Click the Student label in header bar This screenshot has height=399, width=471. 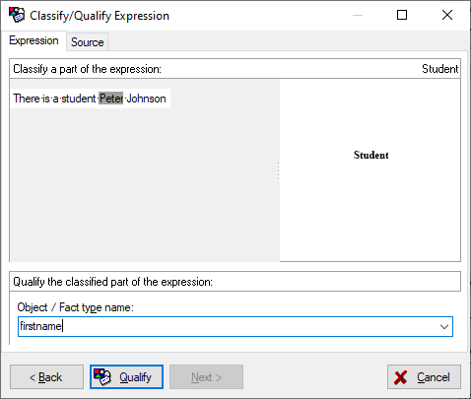point(439,69)
